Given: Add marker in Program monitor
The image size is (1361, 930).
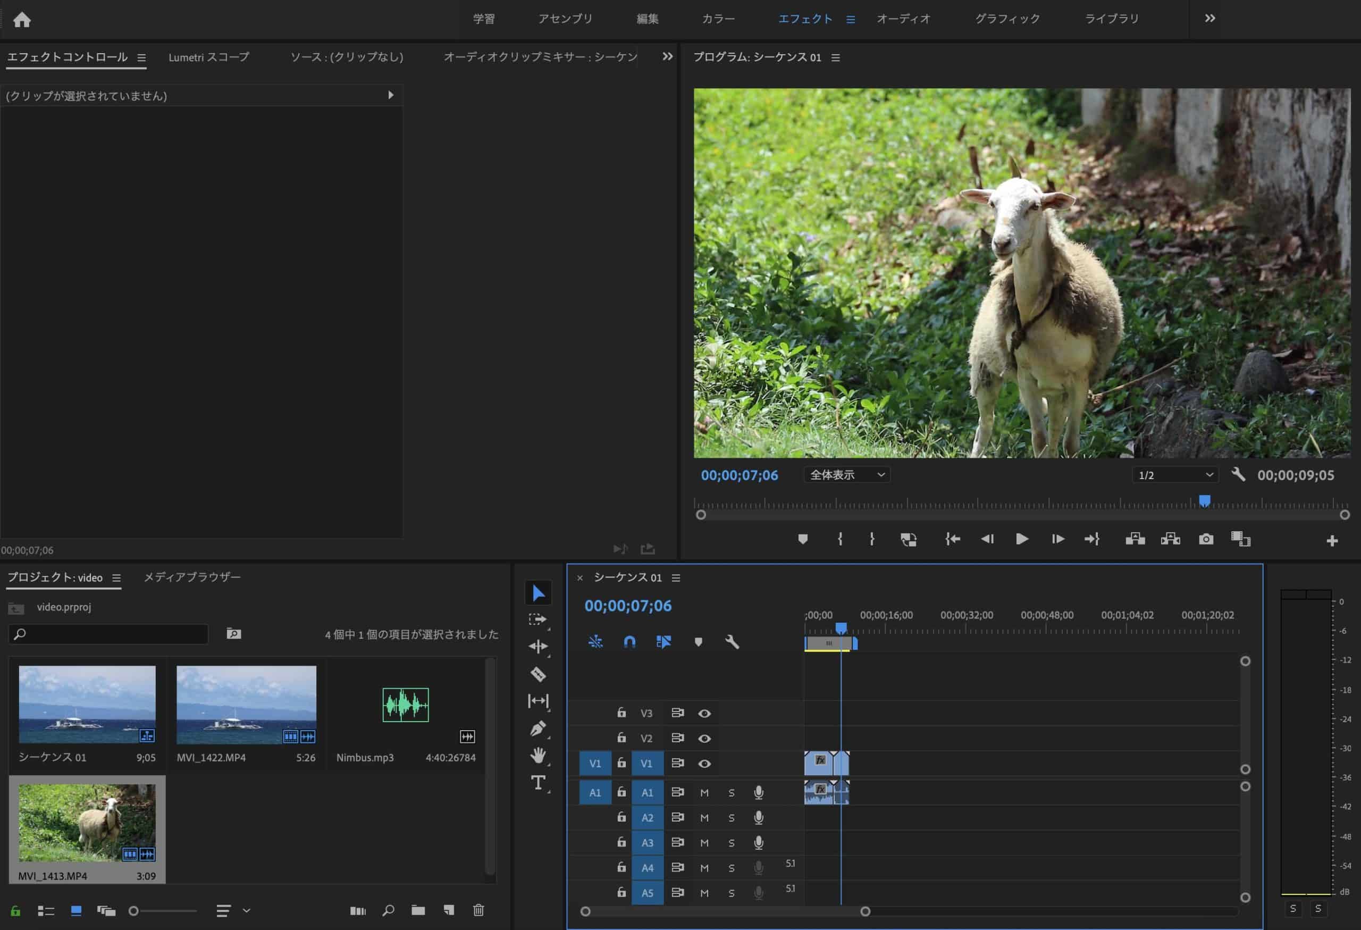Looking at the screenshot, I should (x=803, y=539).
